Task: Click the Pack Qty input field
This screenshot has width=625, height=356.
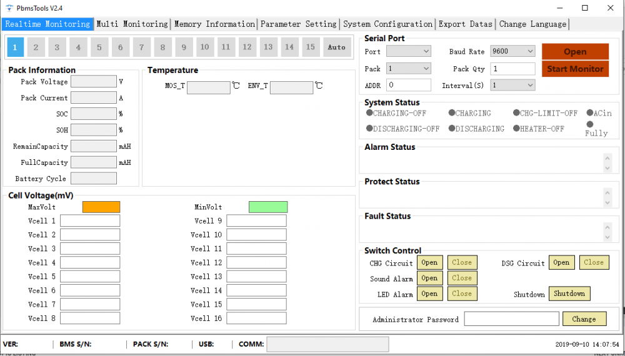Action: click(512, 69)
